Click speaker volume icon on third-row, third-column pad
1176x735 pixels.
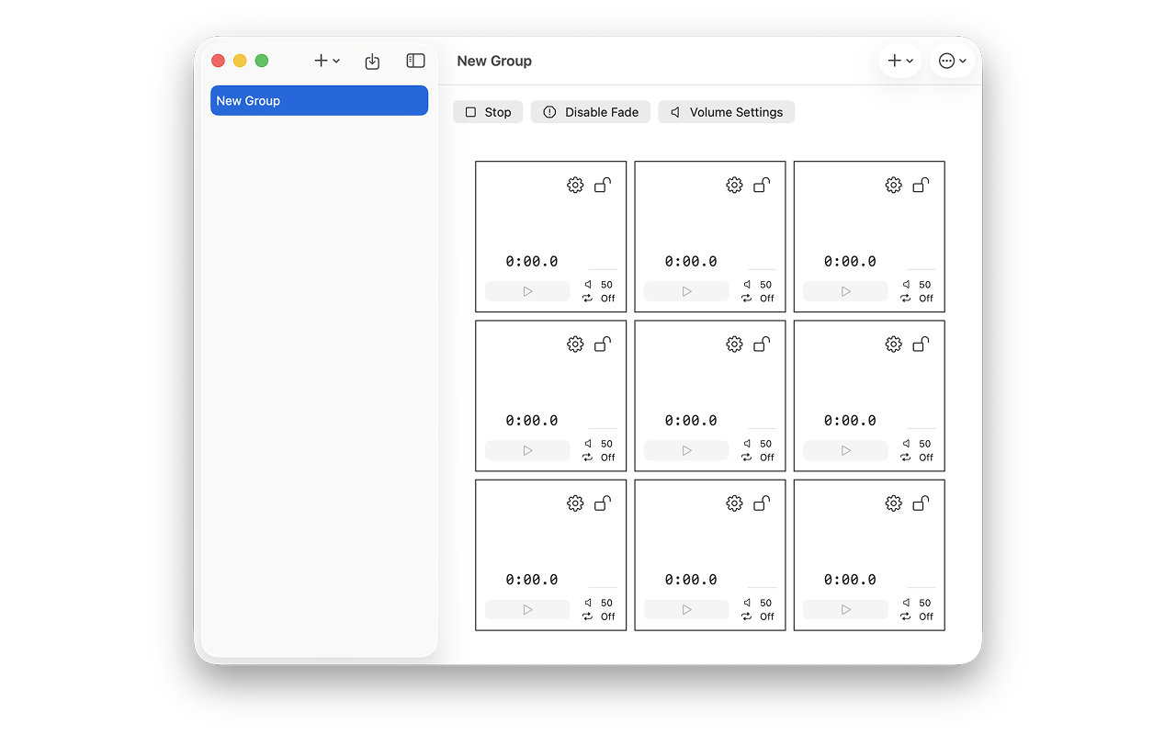click(906, 603)
